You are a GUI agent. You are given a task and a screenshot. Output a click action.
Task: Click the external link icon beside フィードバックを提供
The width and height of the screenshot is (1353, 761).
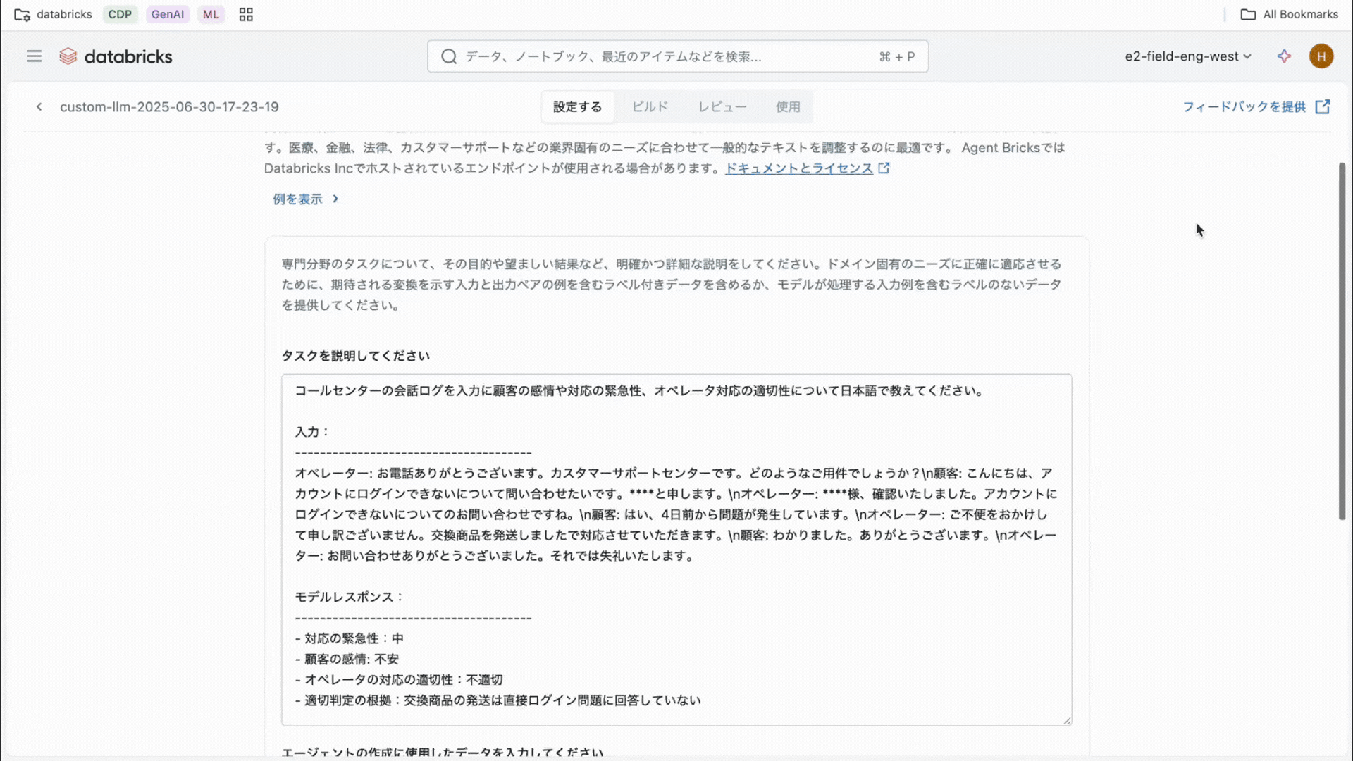[x=1323, y=107]
